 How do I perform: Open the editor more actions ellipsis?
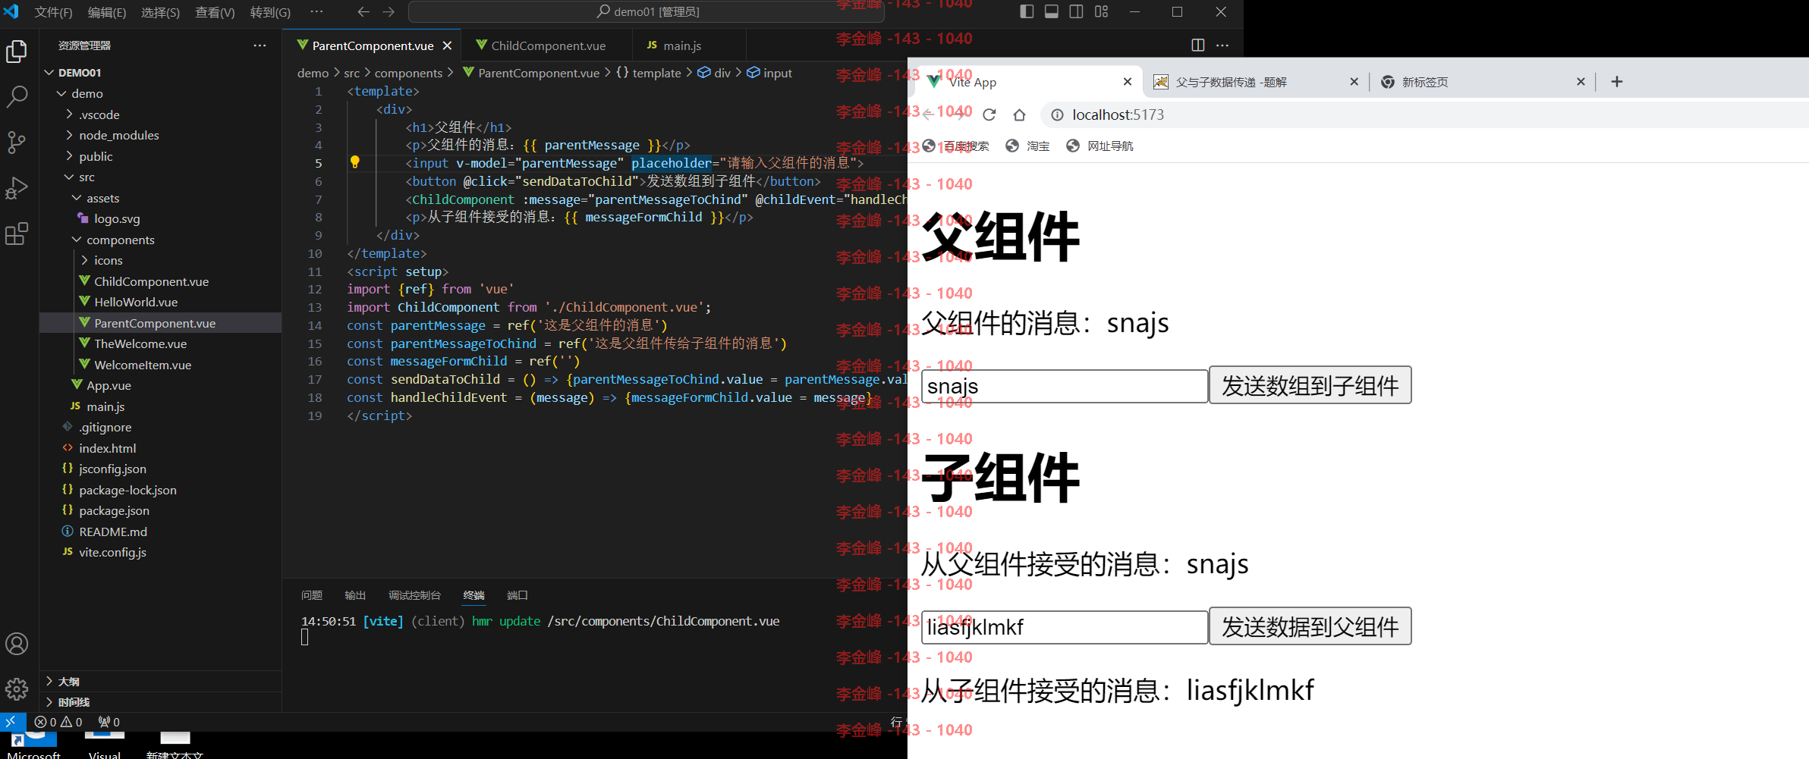point(1222,45)
